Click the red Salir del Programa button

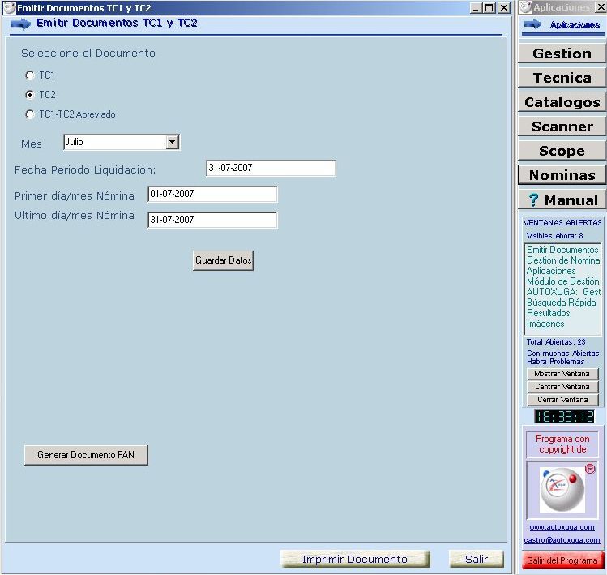point(563,560)
